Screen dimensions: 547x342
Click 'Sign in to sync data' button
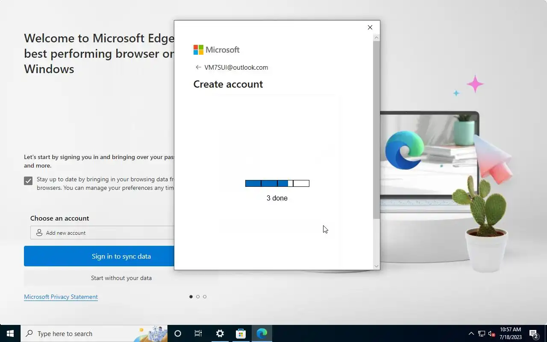(99, 256)
